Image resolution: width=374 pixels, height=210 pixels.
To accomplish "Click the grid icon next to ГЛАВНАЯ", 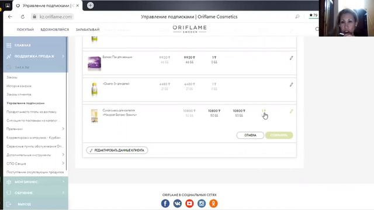I will (9, 45).
